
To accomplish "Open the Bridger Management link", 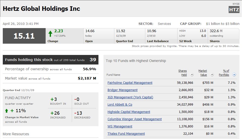I will 122,90.
